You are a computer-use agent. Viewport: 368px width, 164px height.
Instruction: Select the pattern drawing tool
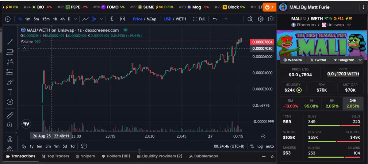(10, 62)
